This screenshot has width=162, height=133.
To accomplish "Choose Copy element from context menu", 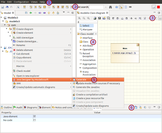I will point(42,58).
